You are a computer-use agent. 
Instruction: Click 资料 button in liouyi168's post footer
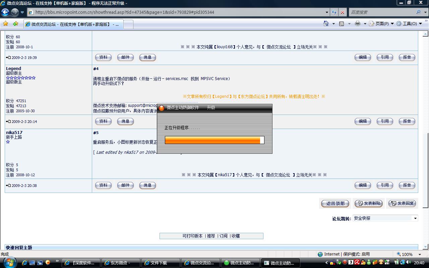pyautogui.click(x=103, y=57)
